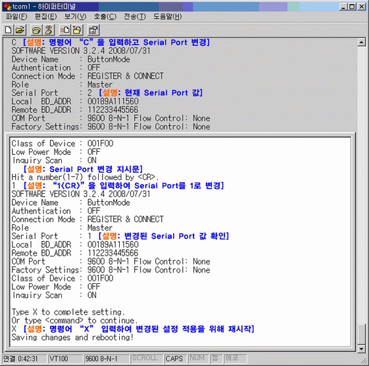Open the 편집(E) menu
Image resolution: width=369 pixels, height=366 pixels.
coord(46,16)
